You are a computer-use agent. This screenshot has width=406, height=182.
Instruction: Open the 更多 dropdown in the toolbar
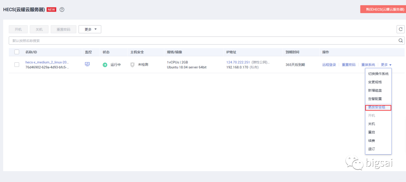(x=90, y=29)
